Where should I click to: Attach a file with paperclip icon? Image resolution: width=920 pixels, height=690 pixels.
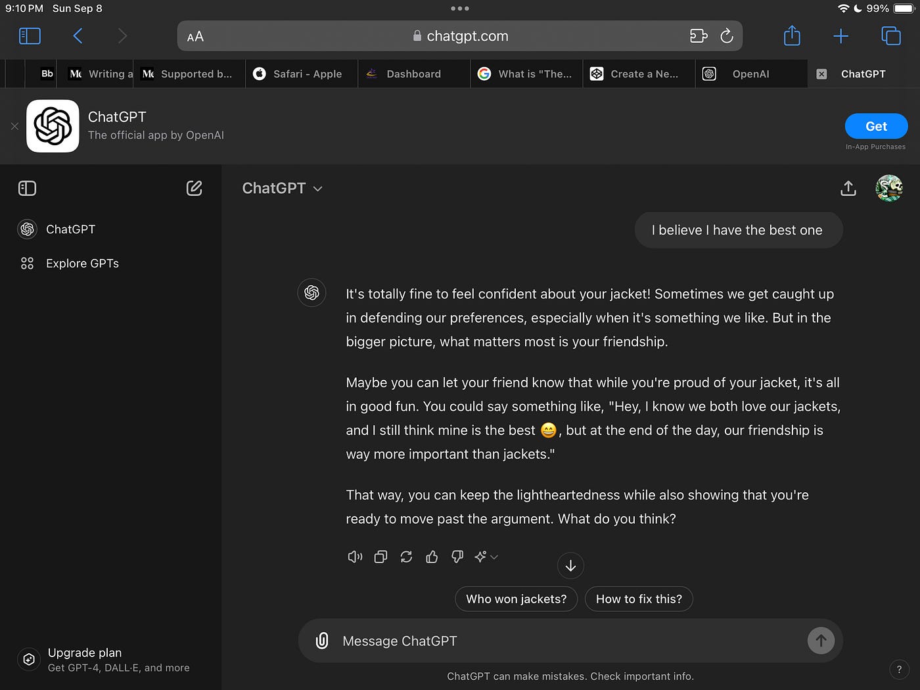coord(322,641)
